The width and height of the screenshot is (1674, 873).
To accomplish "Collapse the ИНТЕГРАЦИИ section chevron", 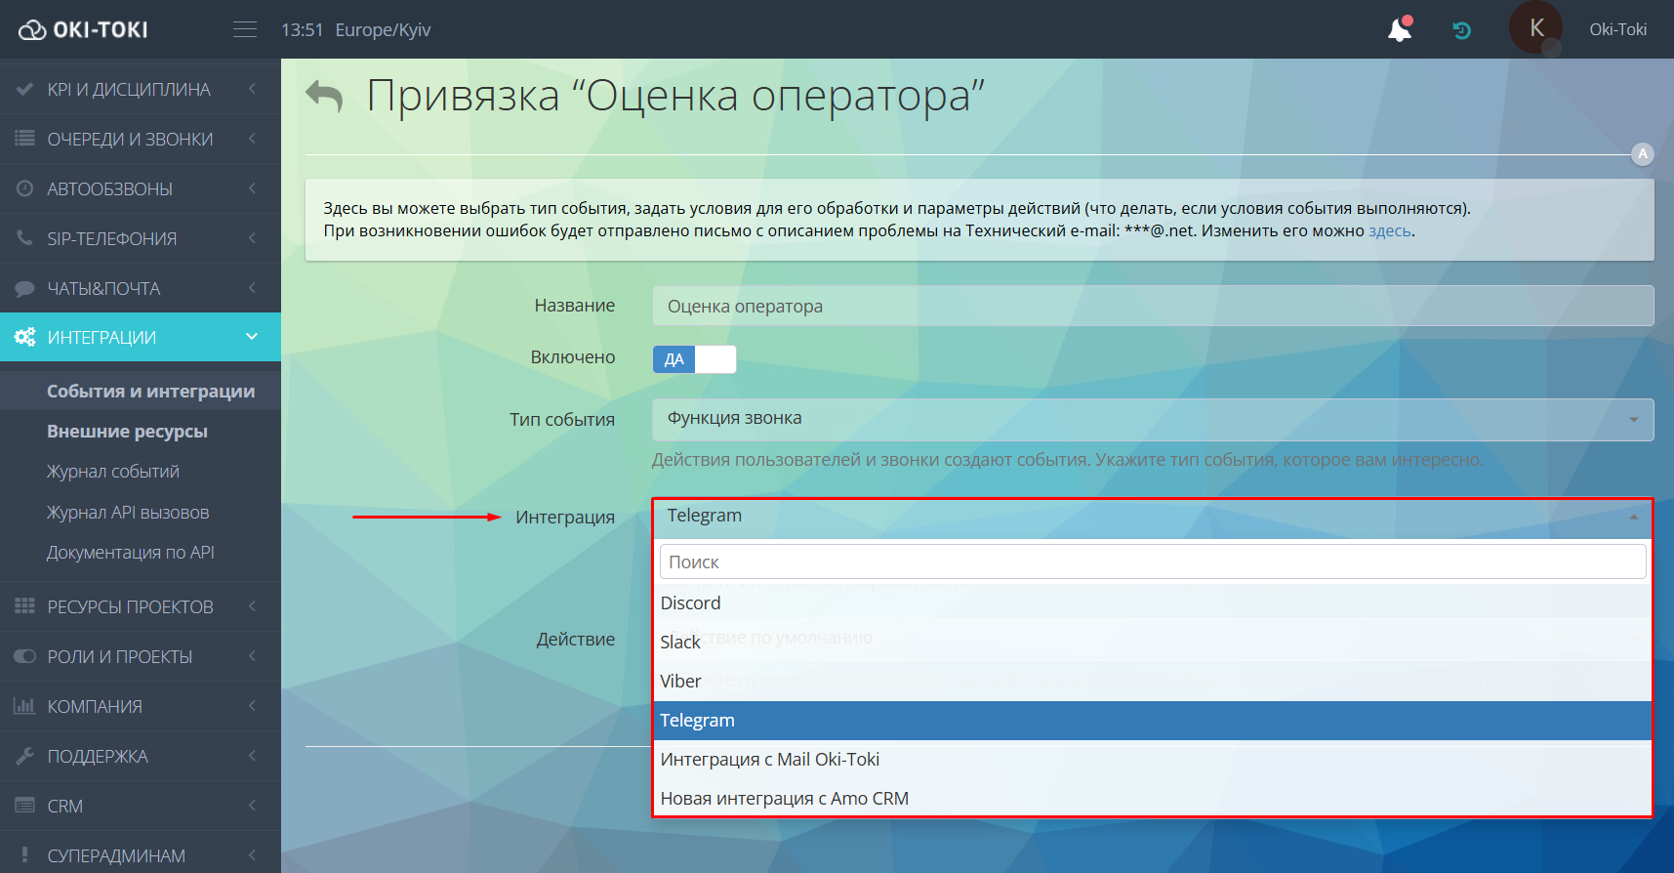I will 252,337.
